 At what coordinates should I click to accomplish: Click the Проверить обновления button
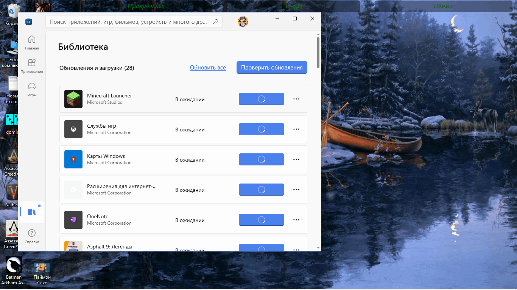pos(272,68)
